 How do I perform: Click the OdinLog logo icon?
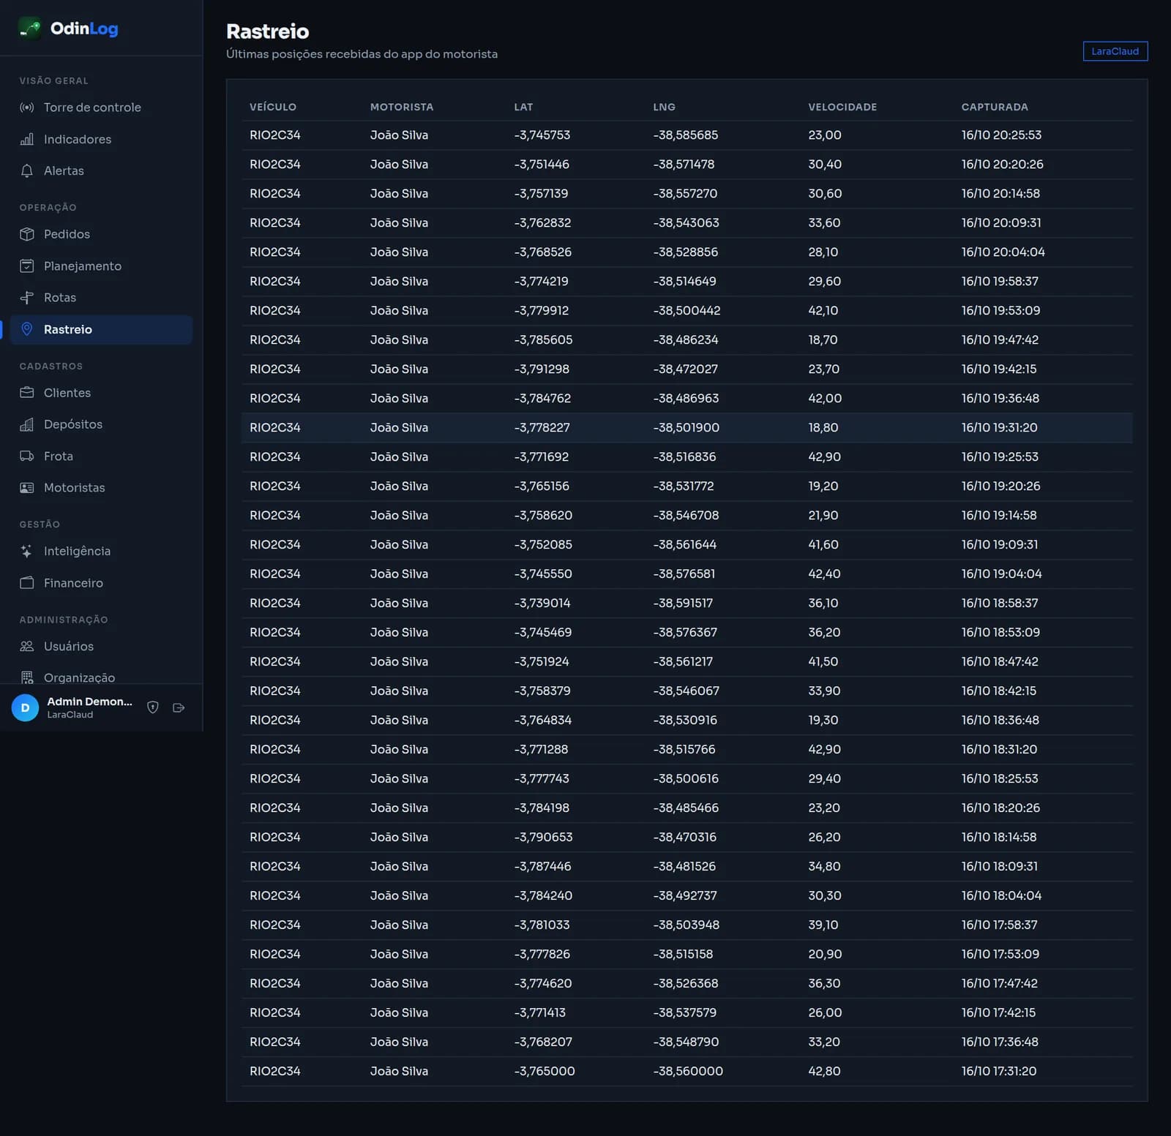(x=30, y=29)
